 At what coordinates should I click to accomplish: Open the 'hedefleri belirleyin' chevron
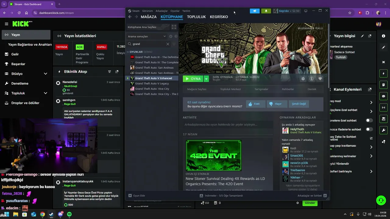tap(371, 172)
